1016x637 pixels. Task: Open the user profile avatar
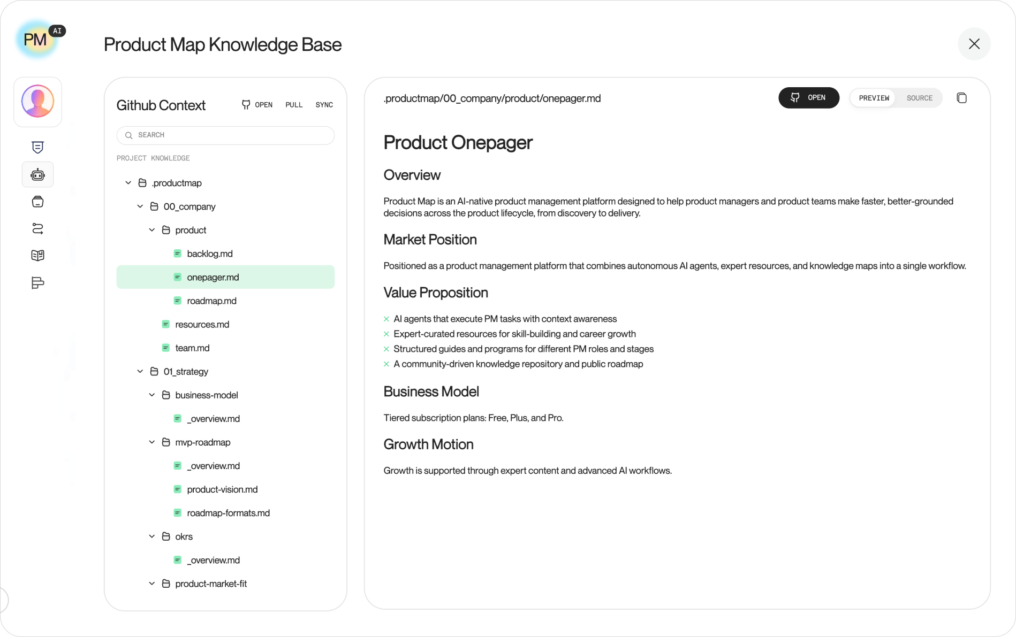[37, 101]
